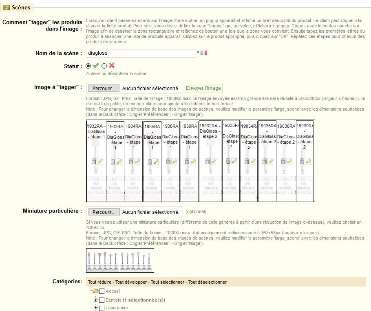371x311 pixels.
Task: Delete the 1935RA tagged zone
Action: 150,162
